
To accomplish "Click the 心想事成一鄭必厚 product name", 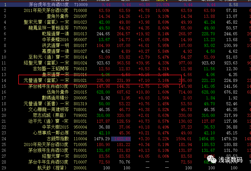I will 51,133.
